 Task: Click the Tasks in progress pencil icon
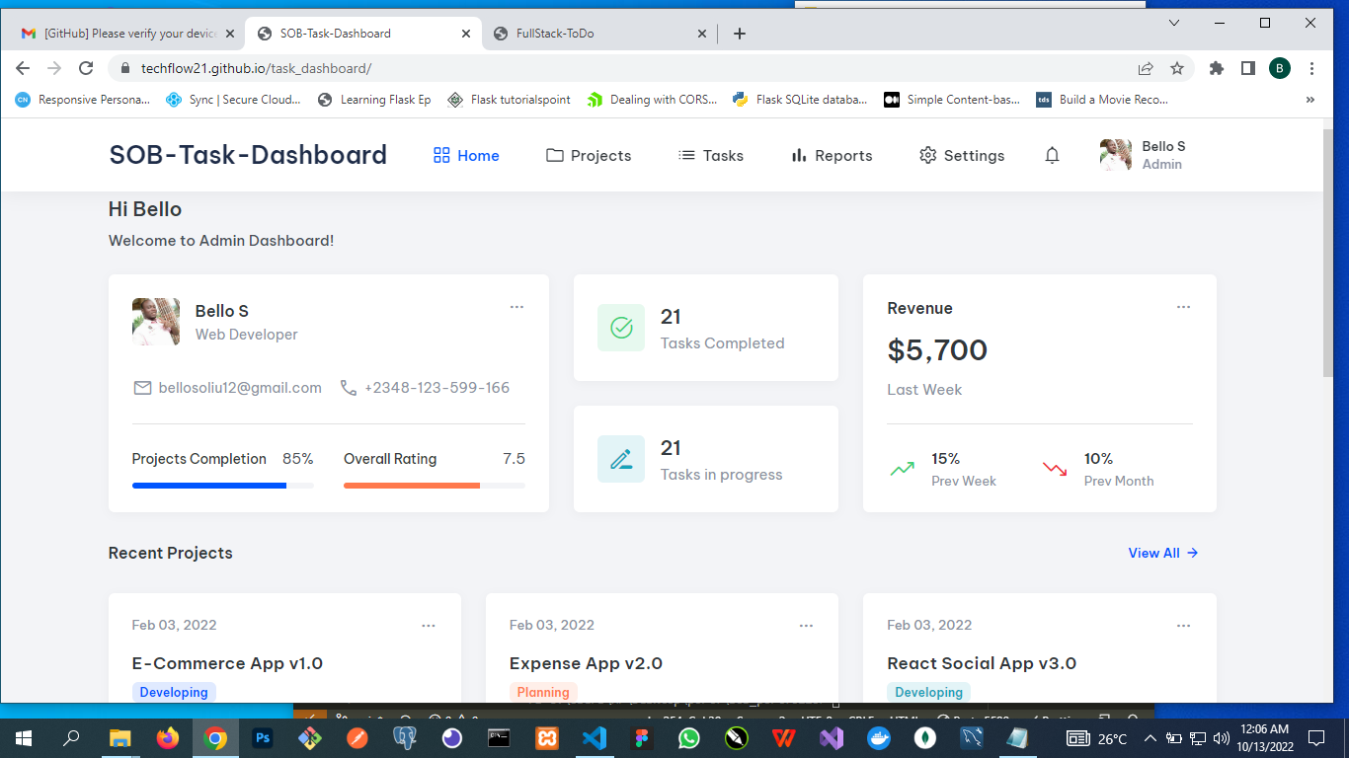pyautogui.click(x=621, y=459)
